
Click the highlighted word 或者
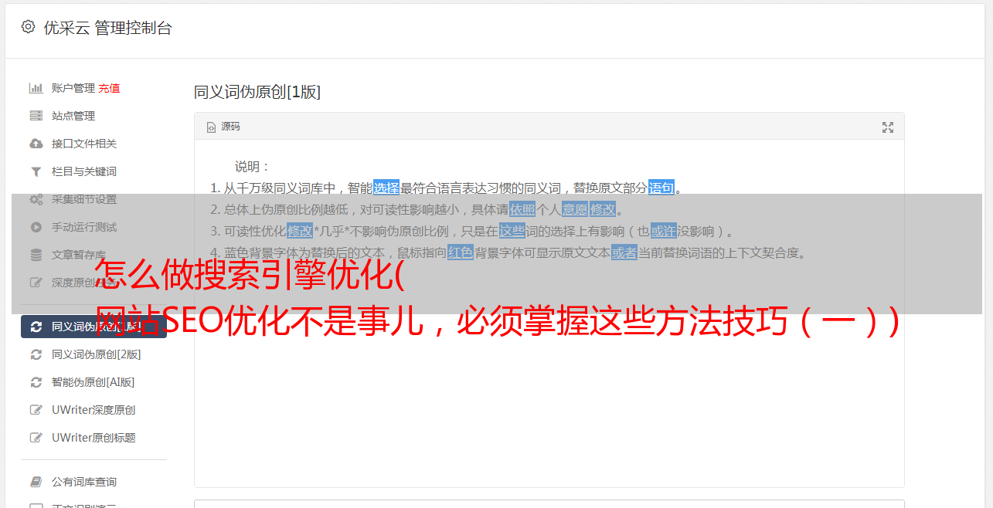624,252
